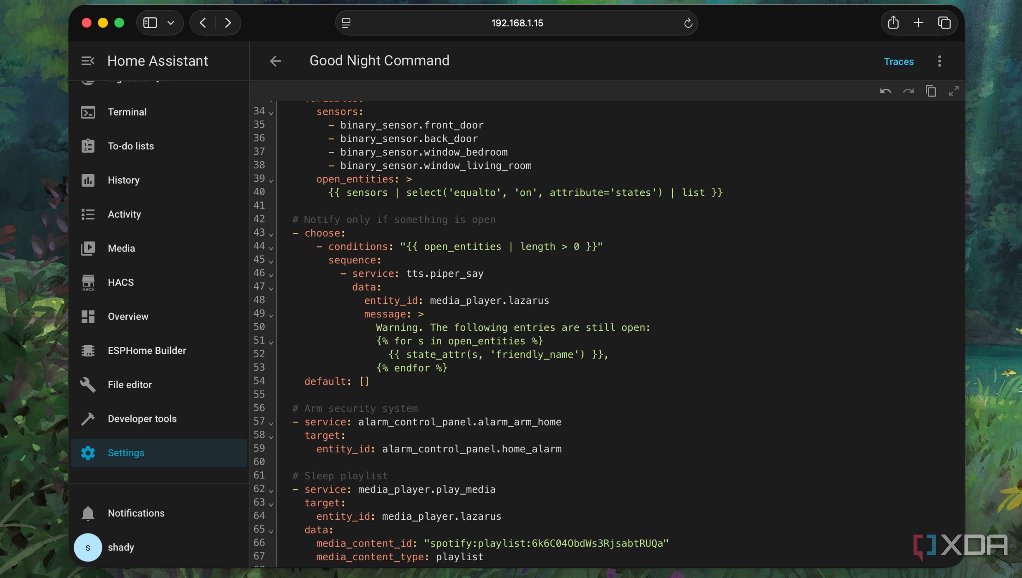This screenshot has height=578, width=1022.
Task: Click the HACS store icon
Action: click(88, 283)
